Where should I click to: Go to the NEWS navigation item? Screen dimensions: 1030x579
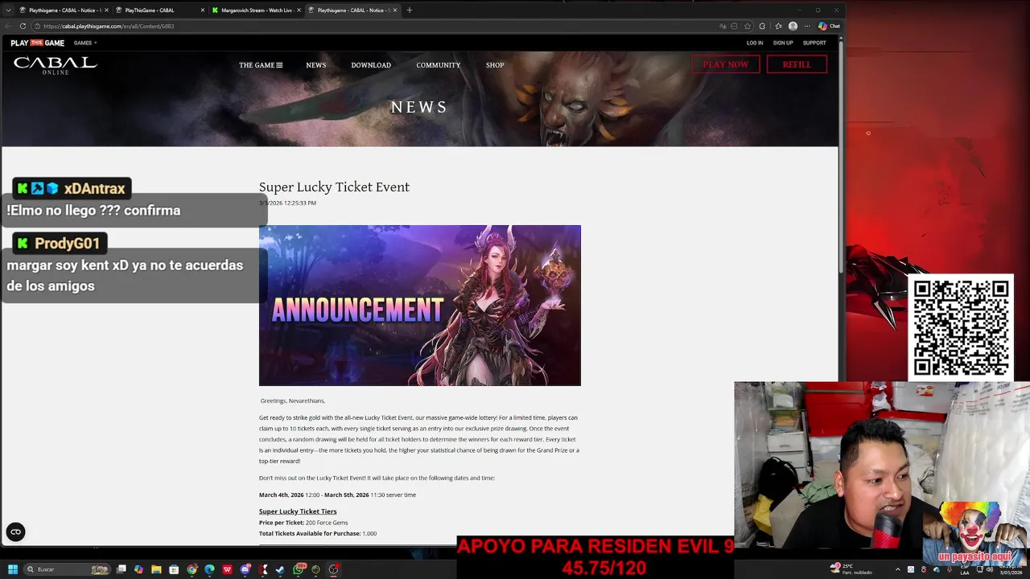pos(315,65)
